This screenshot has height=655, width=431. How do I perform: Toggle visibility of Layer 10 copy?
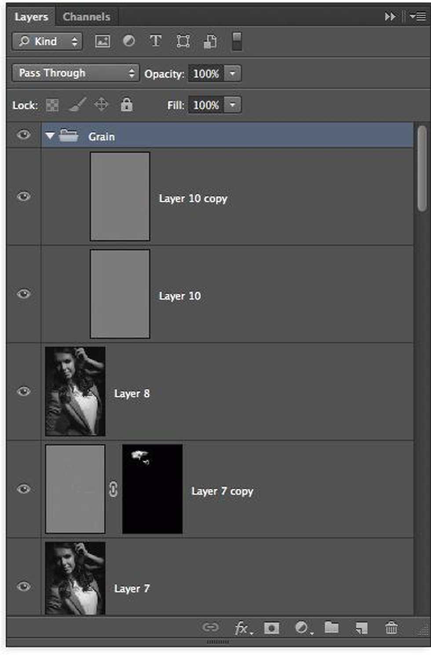tap(24, 196)
